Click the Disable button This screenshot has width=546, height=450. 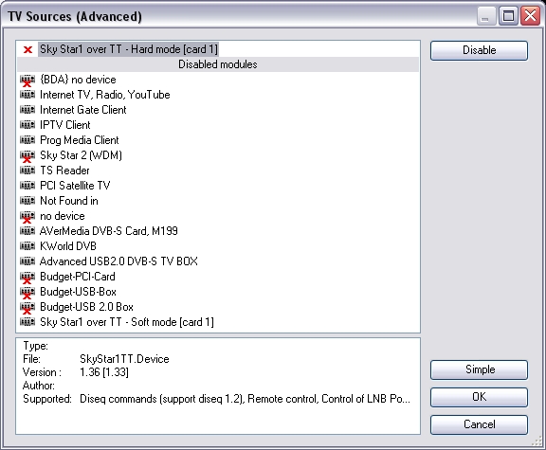(479, 50)
